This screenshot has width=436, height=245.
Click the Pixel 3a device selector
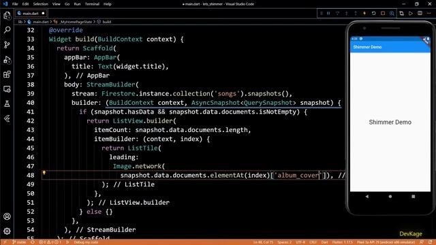386,242
